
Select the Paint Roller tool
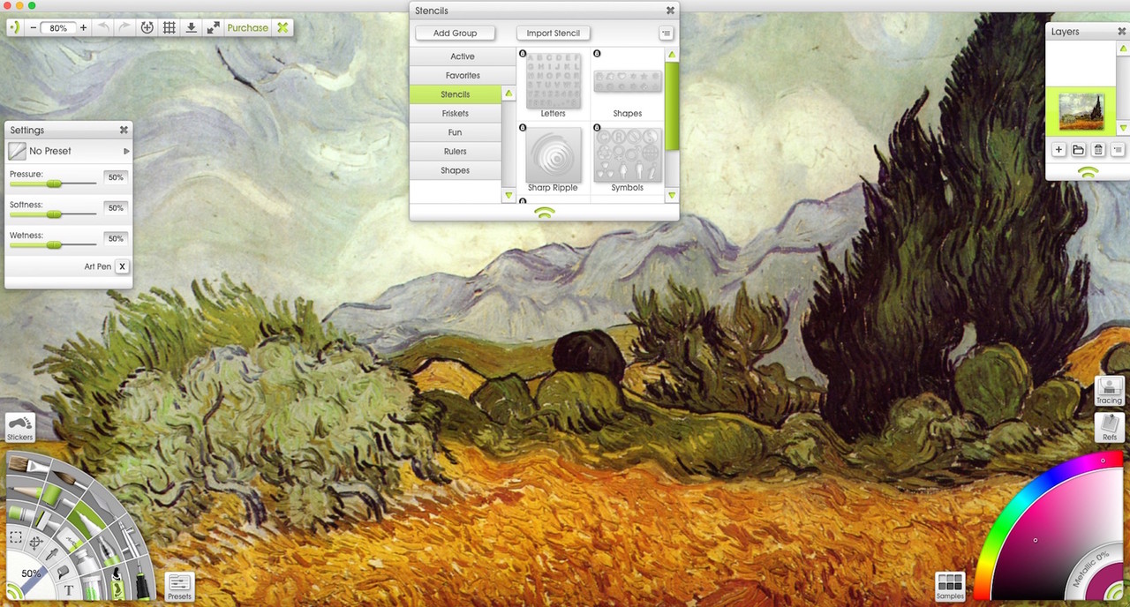pos(54,497)
